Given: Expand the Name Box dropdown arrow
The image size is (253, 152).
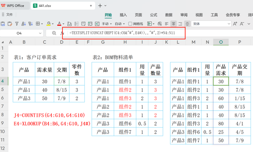Looking at the screenshot, I should pos(40,33).
